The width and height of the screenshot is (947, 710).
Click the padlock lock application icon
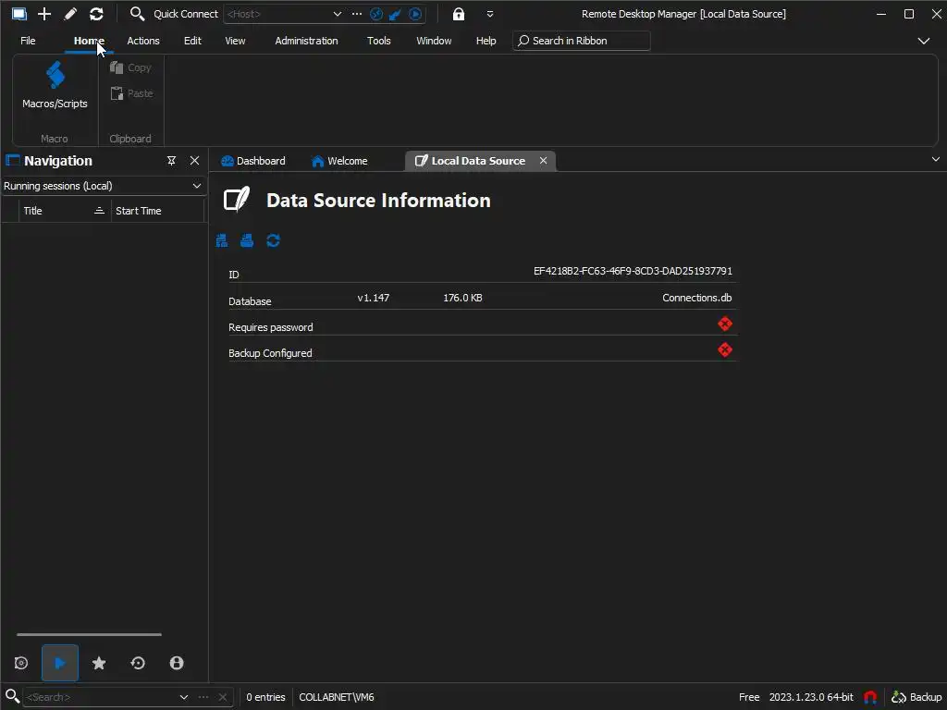coord(459,14)
